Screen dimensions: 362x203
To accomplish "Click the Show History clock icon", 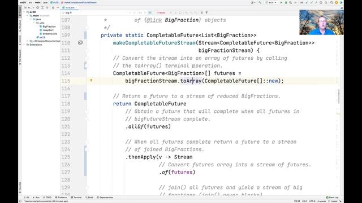I will (x=321, y=2).
